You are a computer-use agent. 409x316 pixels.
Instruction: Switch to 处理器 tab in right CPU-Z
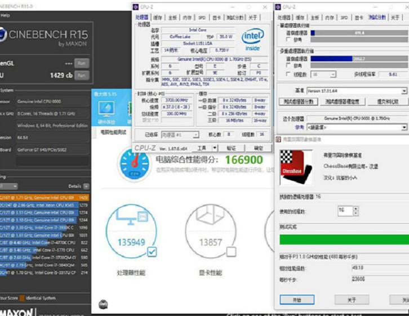pos(283,17)
